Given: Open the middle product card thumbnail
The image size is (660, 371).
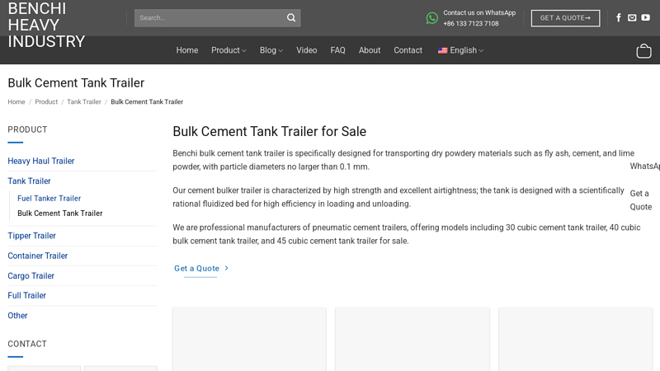Looking at the screenshot, I should [x=412, y=339].
